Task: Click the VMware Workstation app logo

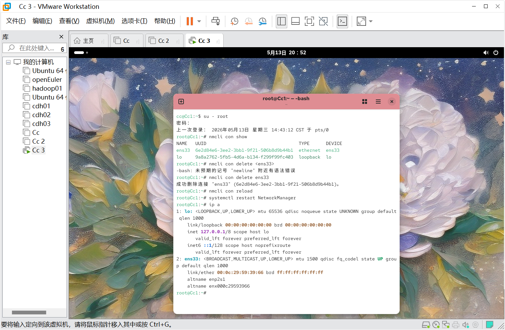Action: click(7, 6)
